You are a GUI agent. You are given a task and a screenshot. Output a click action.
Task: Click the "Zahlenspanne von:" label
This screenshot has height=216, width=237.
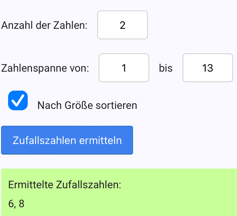pos(45,68)
